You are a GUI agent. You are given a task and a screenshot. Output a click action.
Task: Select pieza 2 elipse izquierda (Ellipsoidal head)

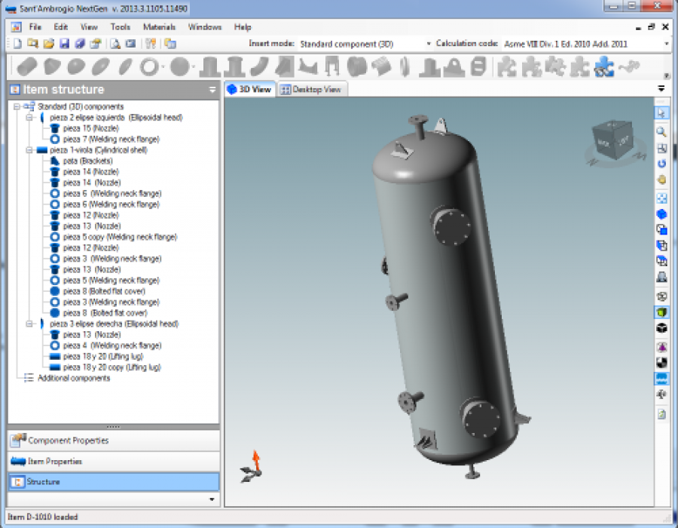(116, 117)
